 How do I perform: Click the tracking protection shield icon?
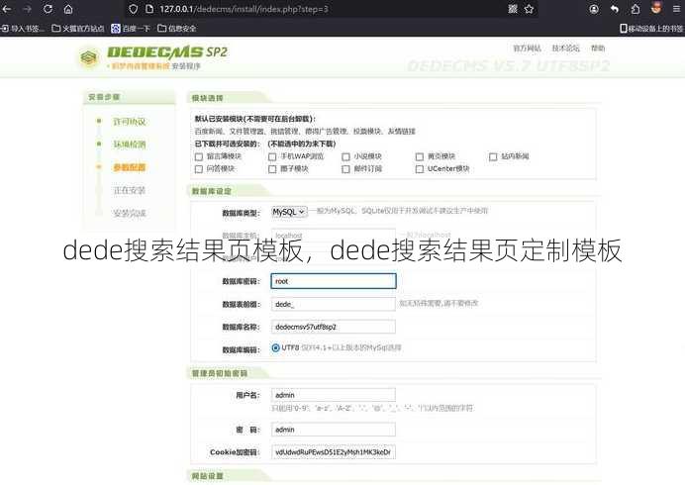134,9
